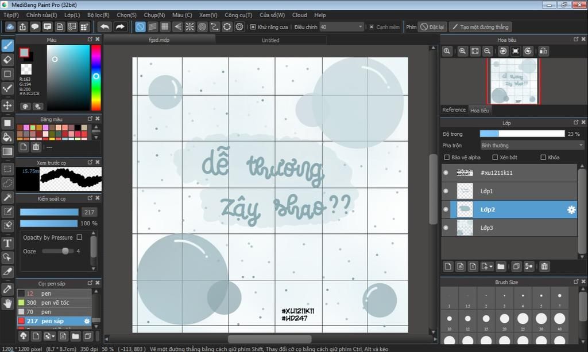The width and height of the screenshot is (588, 352).
Task: Undock the Bảng màu palette panel
Action: coord(90,118)
